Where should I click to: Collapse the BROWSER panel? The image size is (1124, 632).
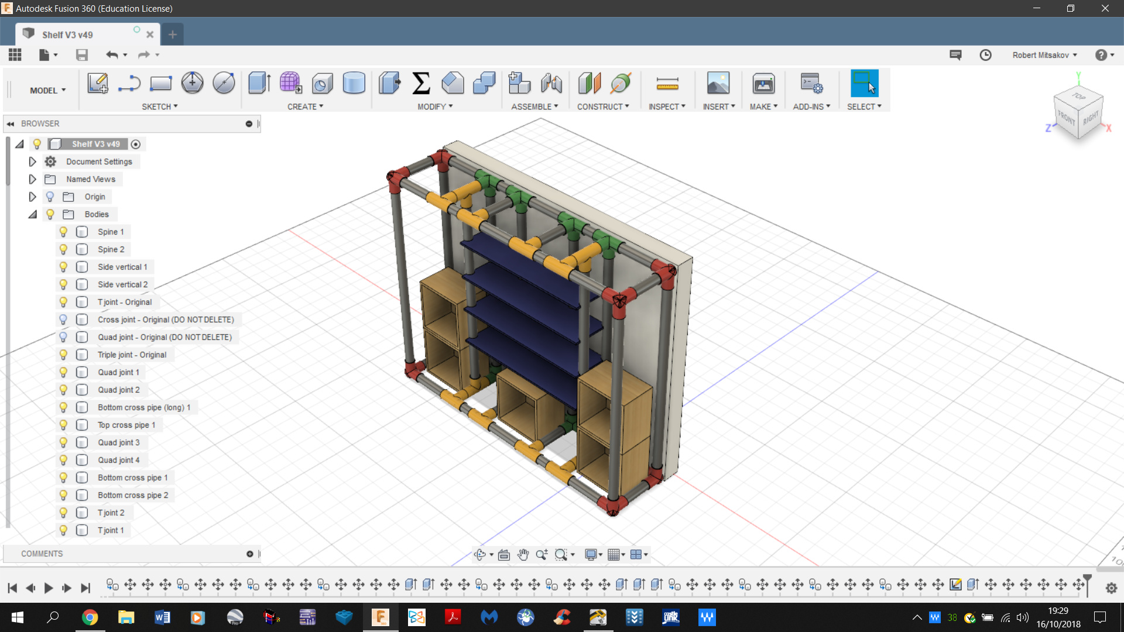tap(11, 123)
